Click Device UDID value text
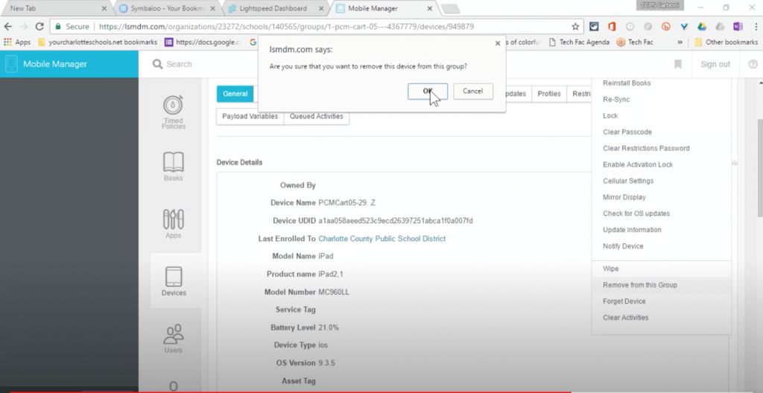 click(x=396, y=221)
